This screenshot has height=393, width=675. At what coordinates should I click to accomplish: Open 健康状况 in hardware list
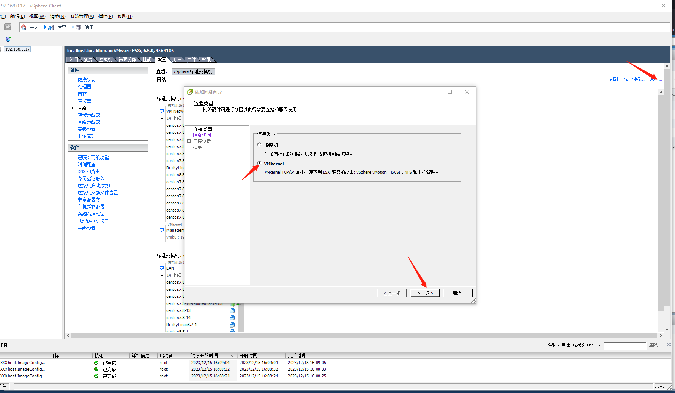click(x=87, y=80)
